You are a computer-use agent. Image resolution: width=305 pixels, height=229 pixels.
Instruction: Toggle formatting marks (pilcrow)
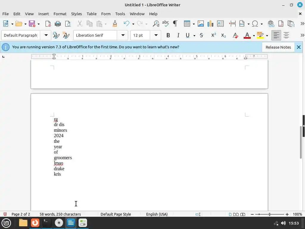(x=175, y=24)
